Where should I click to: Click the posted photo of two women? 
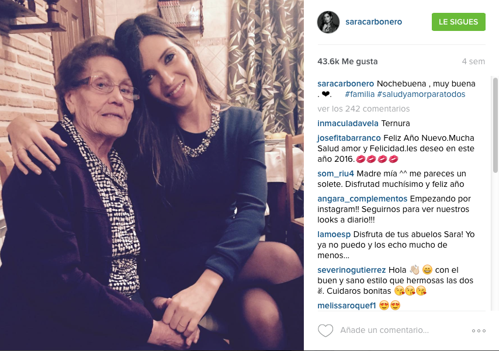coord(152,175)
